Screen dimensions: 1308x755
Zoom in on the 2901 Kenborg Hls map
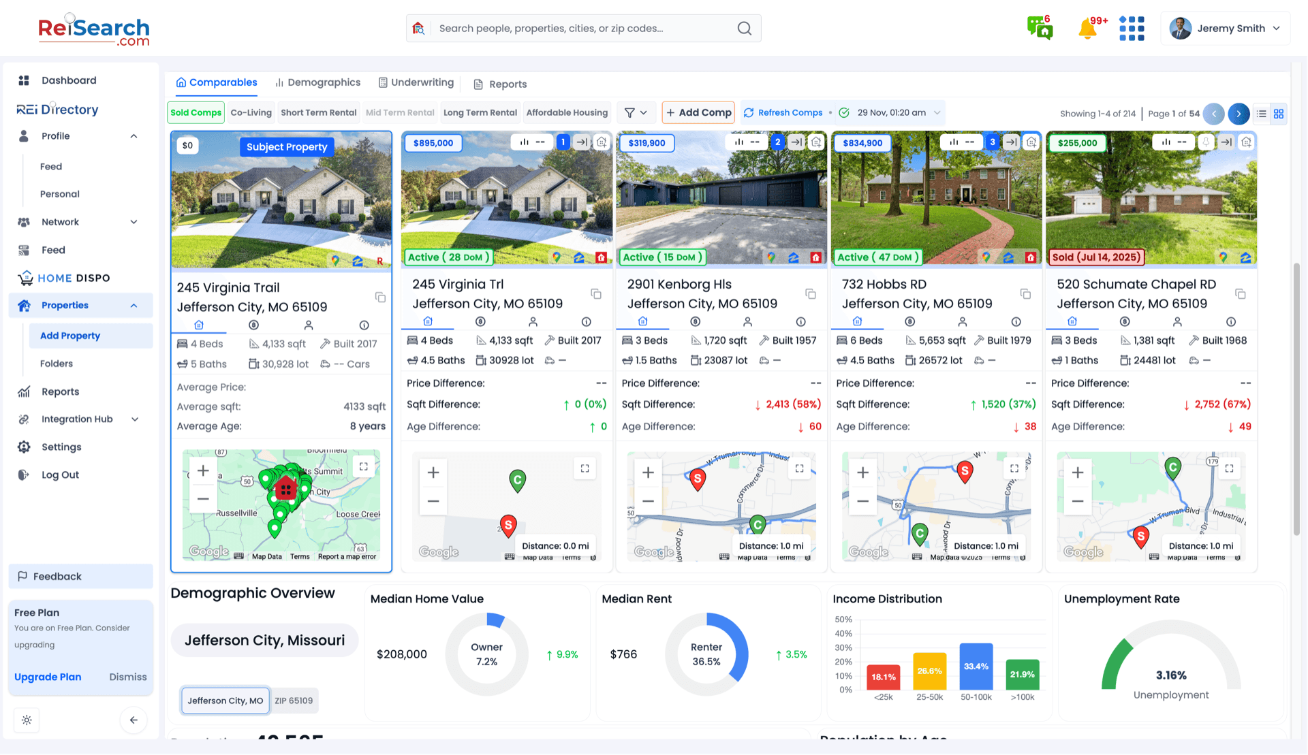pyautogui.click(x=648, y=472)
